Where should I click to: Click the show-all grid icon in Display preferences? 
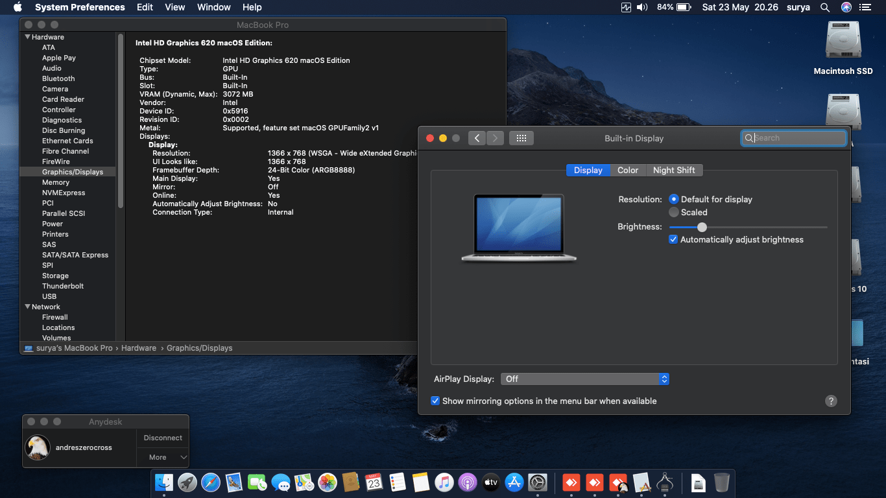click(521, 138)
